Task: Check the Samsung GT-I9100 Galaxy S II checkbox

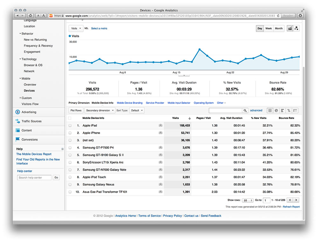Action: pyautogui.click(x=70, y=155)
